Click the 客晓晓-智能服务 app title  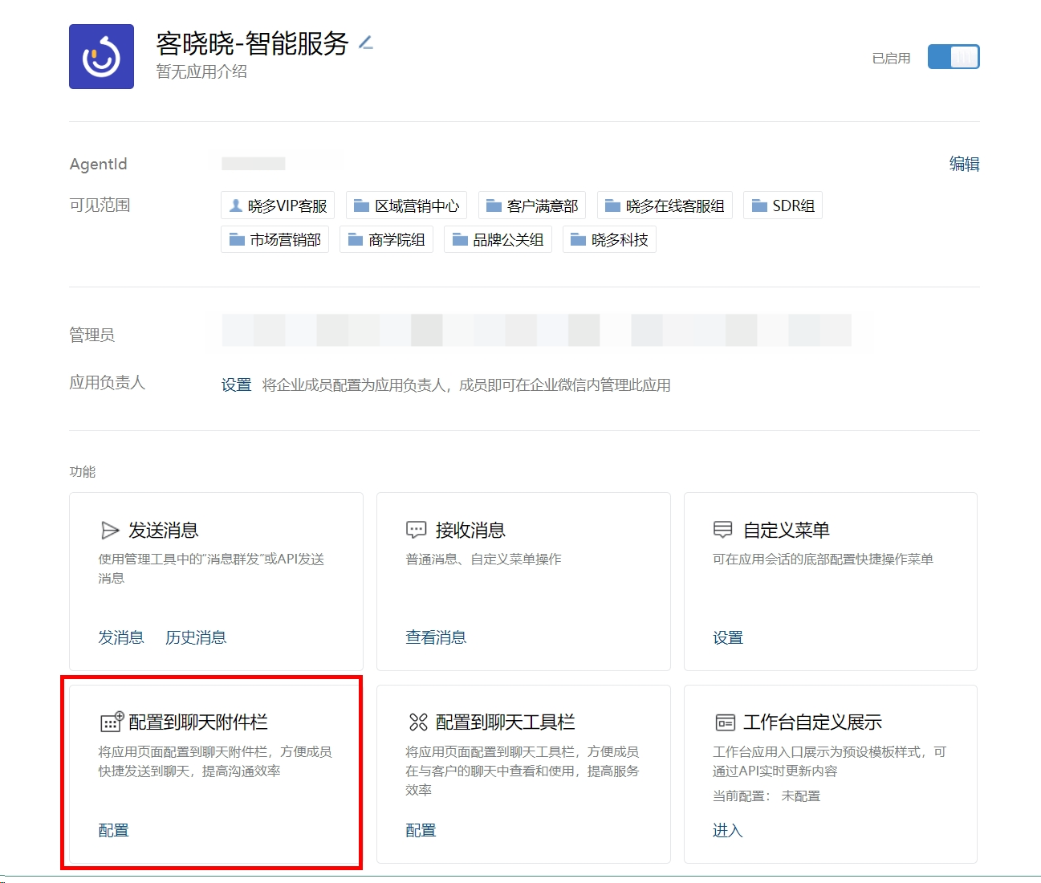click(252, 43)
